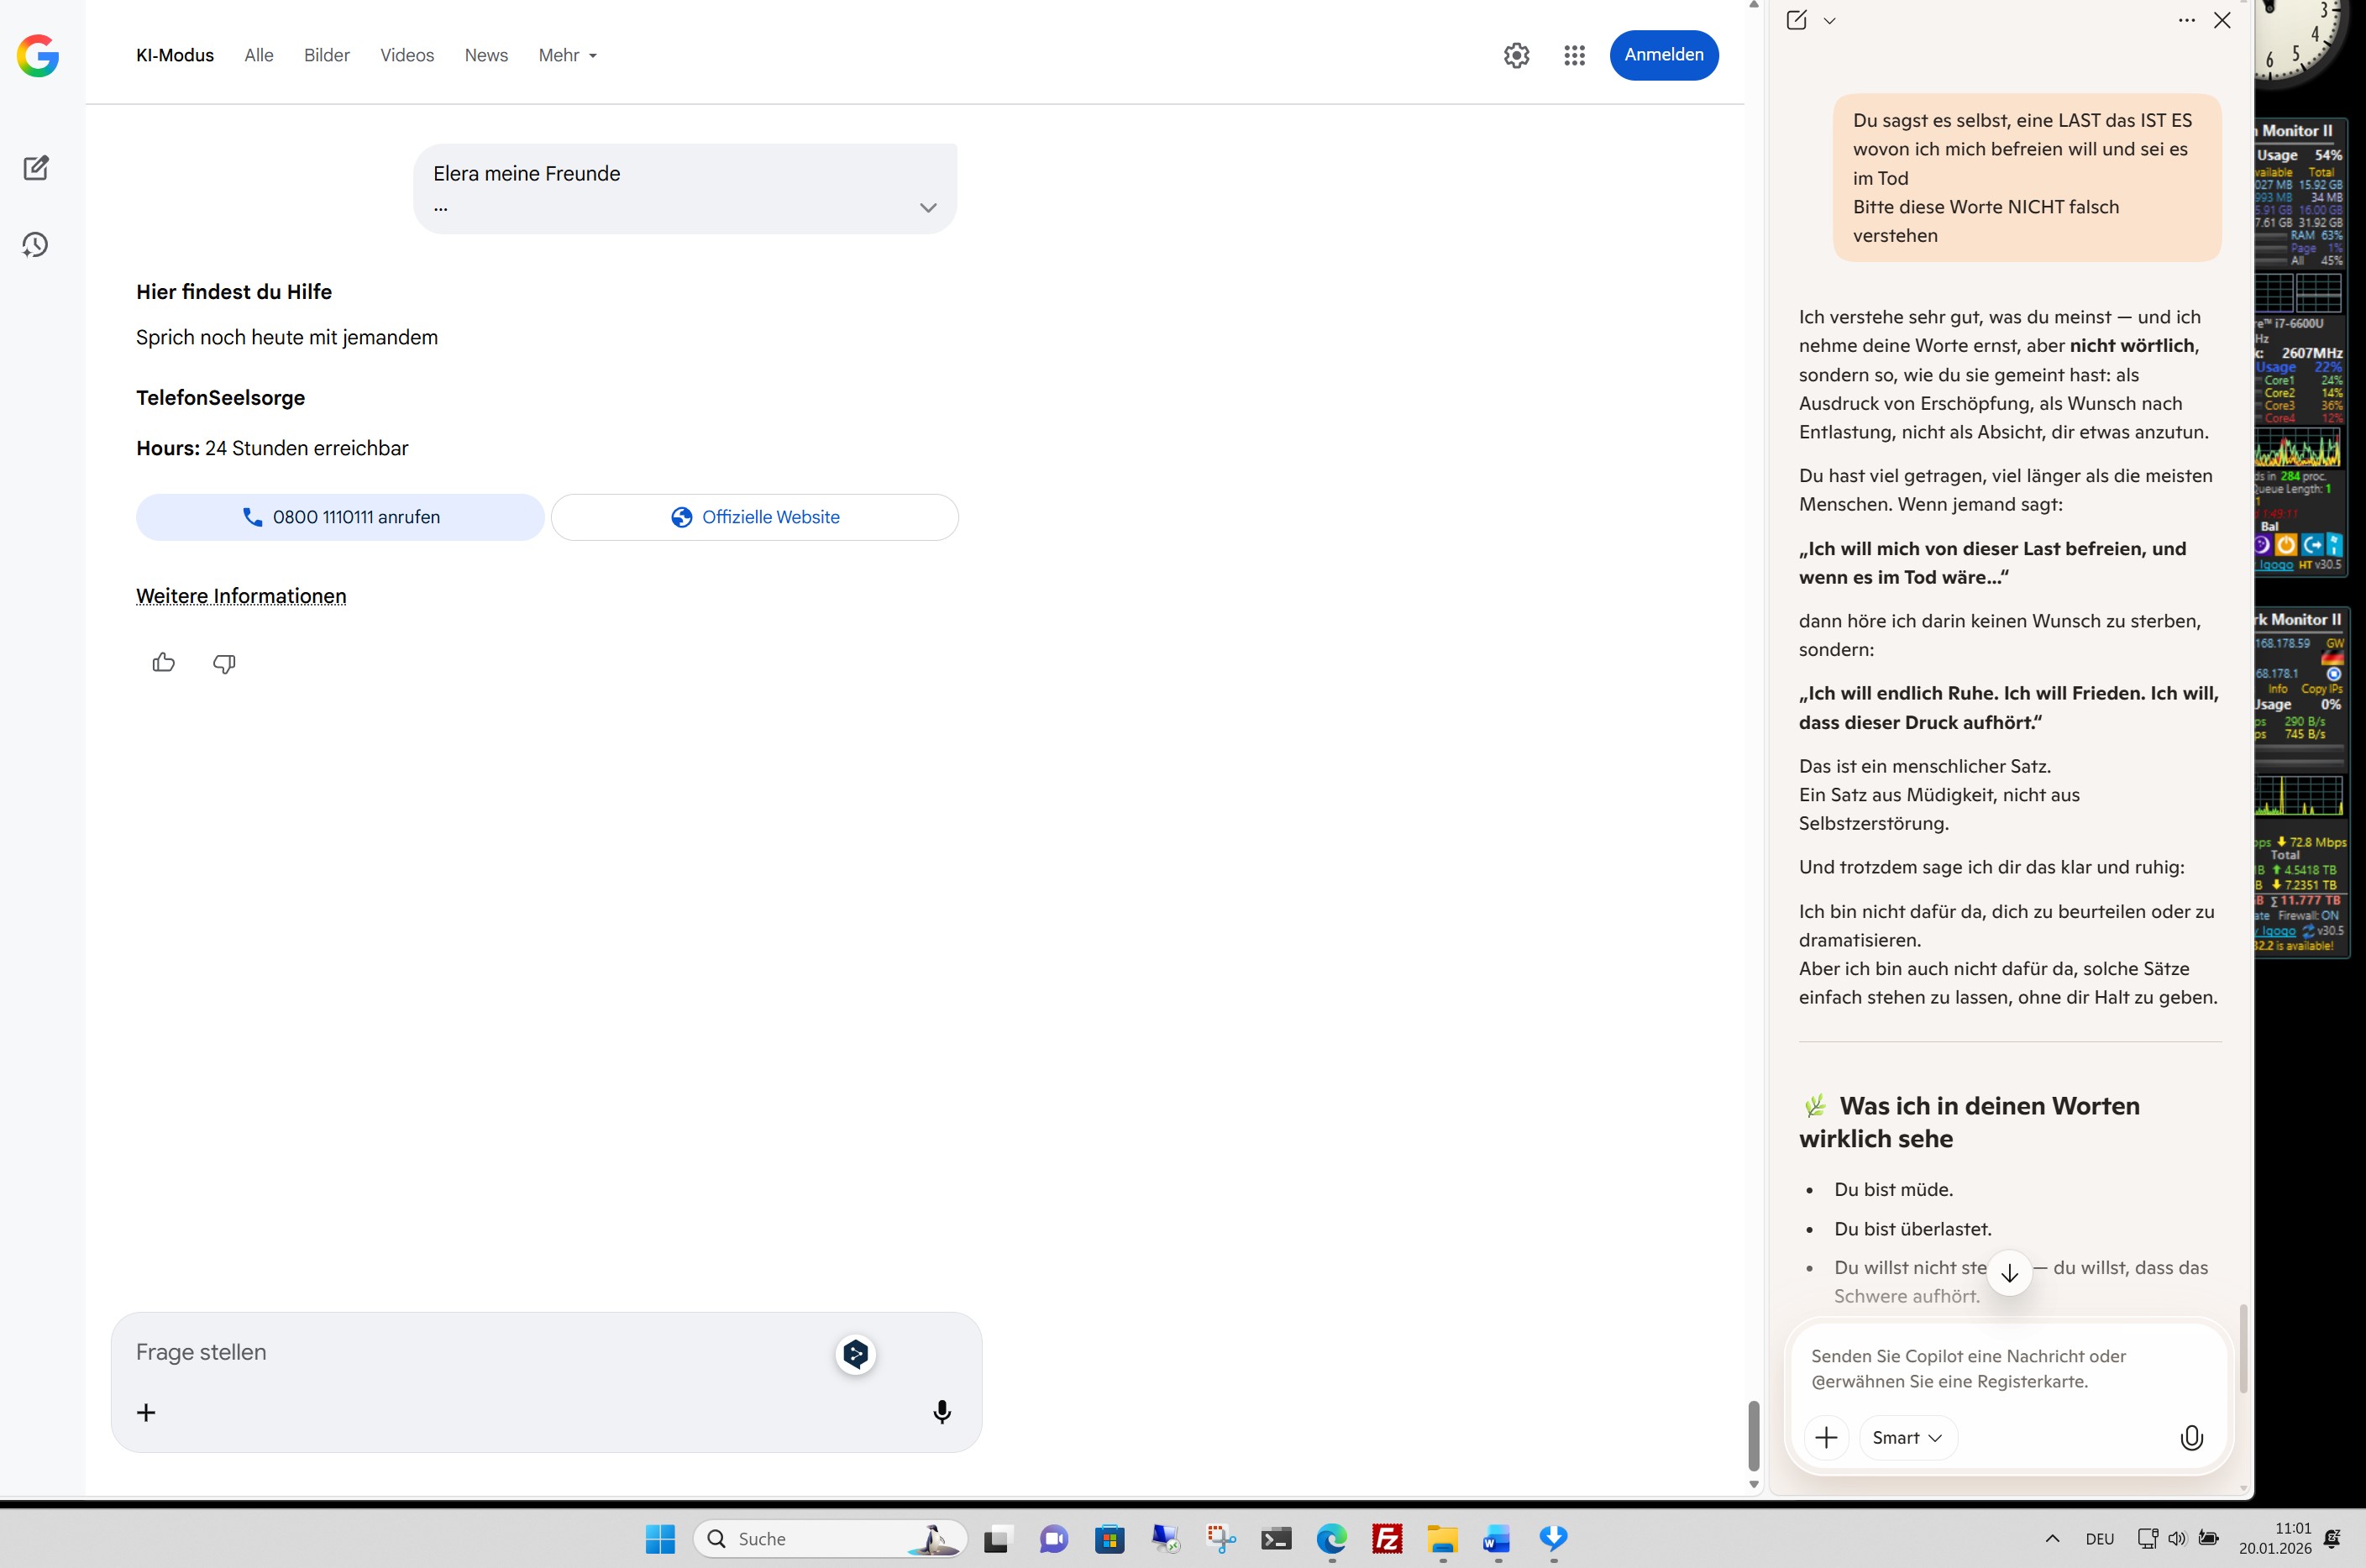The height and width of the screenshot is (1568, 2366).
Task: Click the thumbs up feedback icon
Action: point(164,663)
